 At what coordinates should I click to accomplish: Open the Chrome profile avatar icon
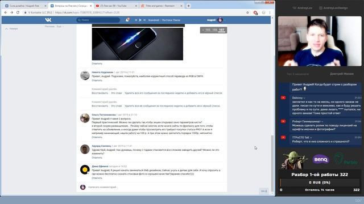(263, 12)
